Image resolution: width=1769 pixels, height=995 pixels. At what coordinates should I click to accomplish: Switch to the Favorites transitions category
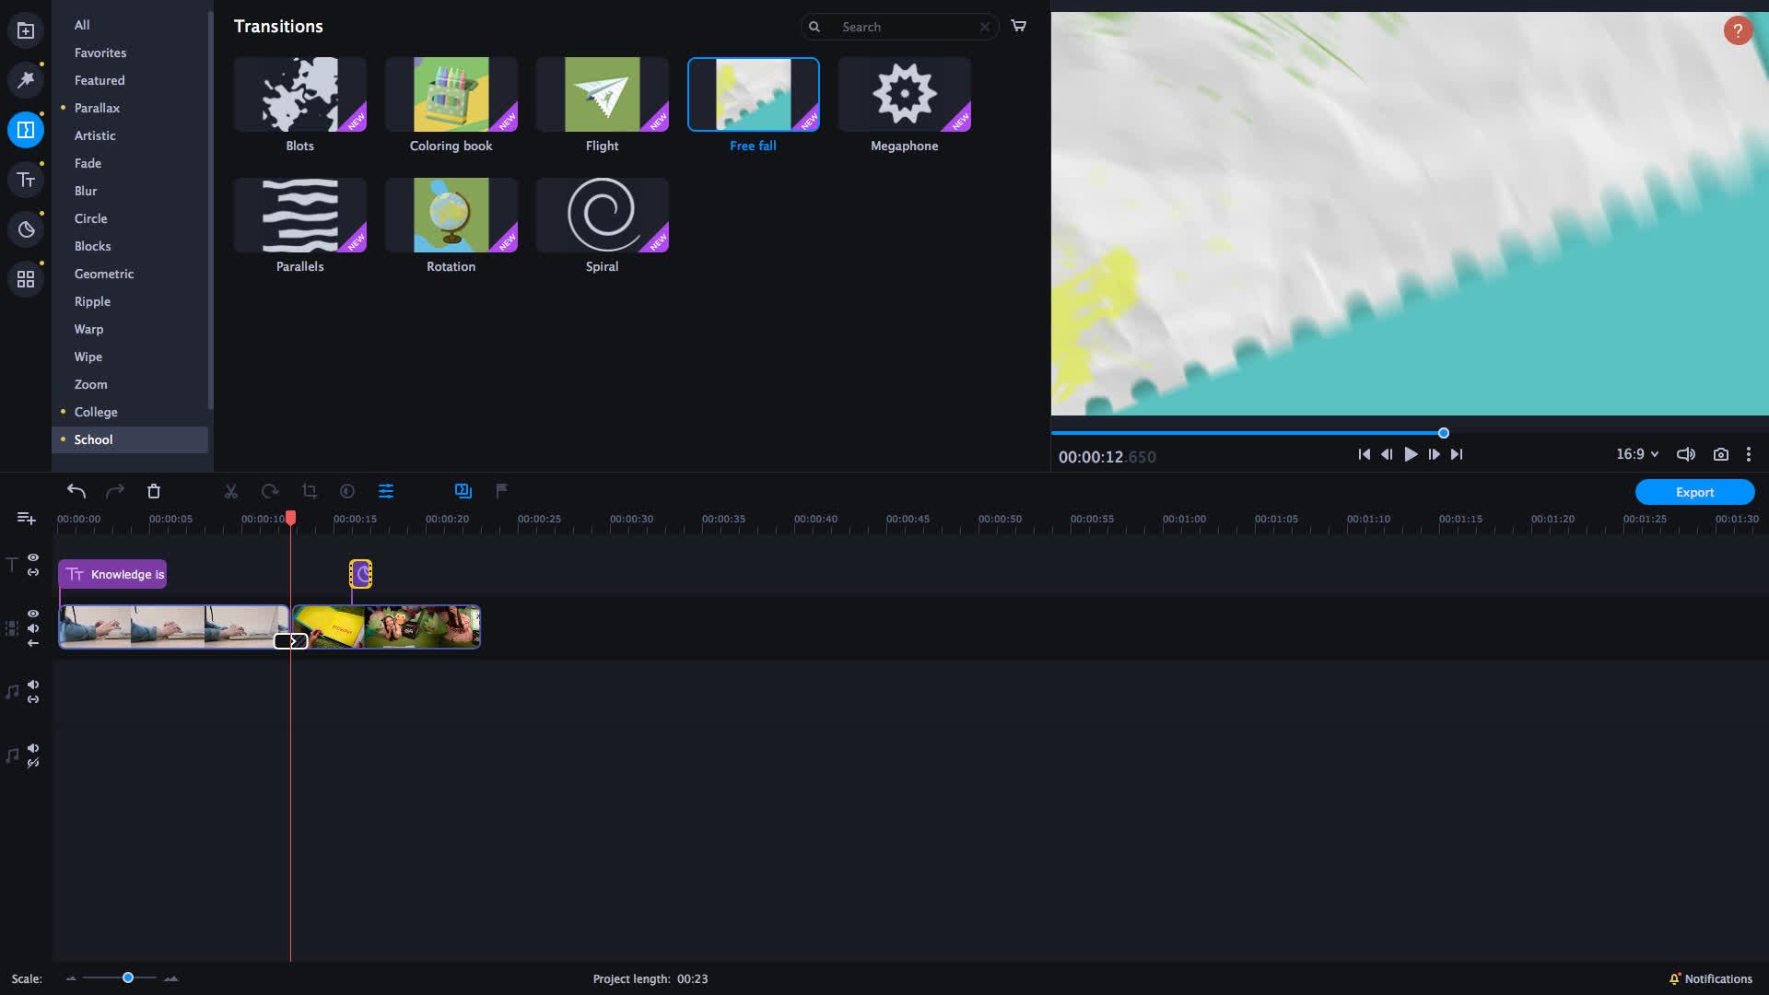(x=99, y=53)
